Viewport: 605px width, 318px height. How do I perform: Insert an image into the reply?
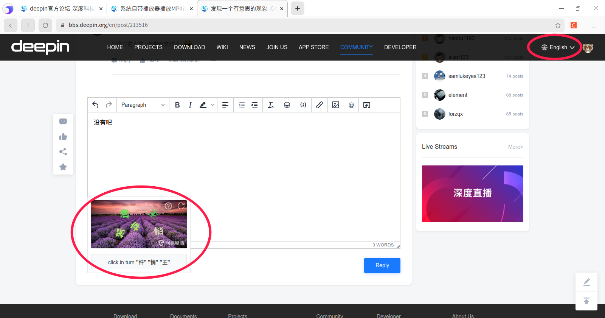click(x=336, y=105)
